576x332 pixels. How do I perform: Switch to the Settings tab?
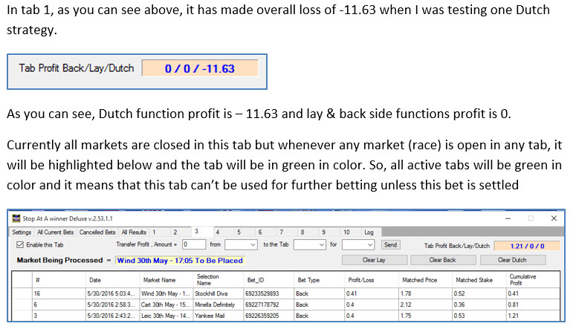22,232
